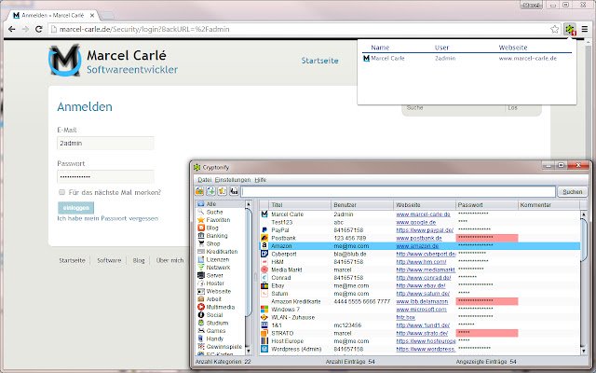Click first orange icon in Cryptonify toolbar
Screen dimensions: 596x373
pyautogui.click(x=199, y=191)
